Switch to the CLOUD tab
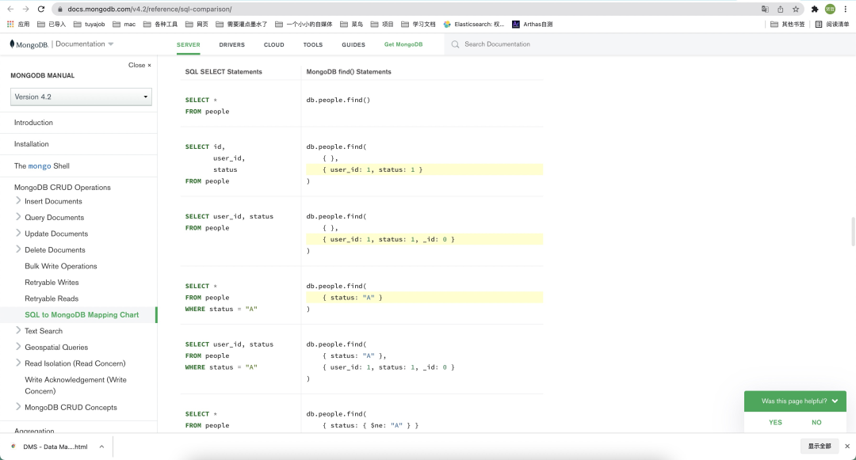The width and height of the screenshot is (856, 460). (x=273, y=44)
